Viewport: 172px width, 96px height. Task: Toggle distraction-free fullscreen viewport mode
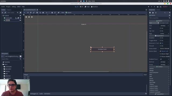146,10
